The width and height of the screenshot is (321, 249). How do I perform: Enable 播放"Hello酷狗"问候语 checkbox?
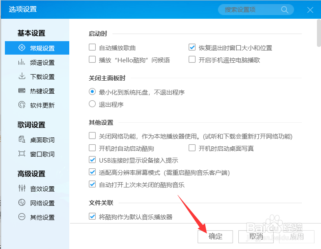(x=92, y=59)
